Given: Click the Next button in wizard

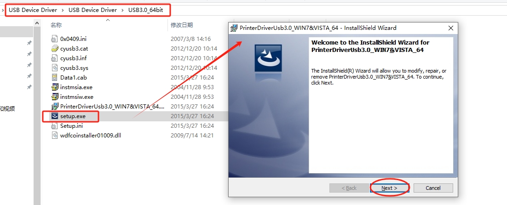Looking at the screenshot, I should pos(389,188).
